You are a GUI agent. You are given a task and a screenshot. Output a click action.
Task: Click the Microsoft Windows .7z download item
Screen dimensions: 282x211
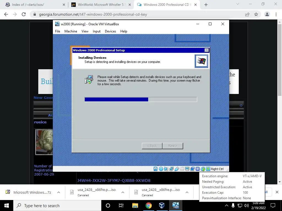coord(32,192)
